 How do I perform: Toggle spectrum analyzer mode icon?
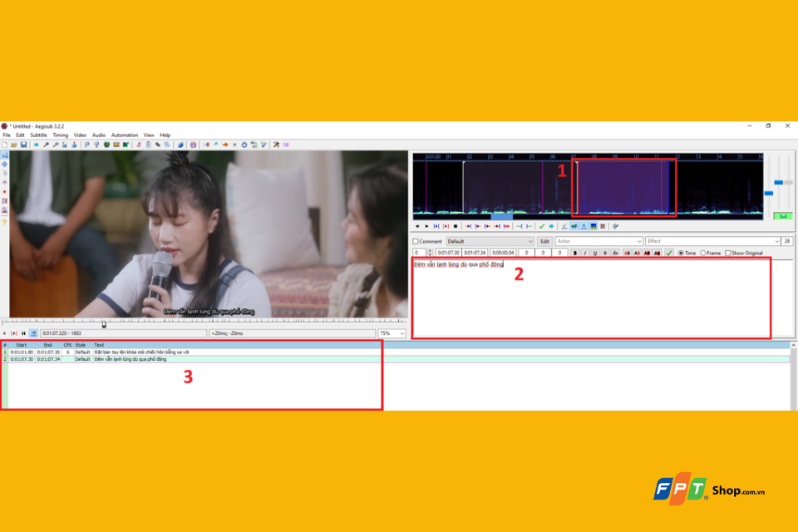click(x=594, y=226)
